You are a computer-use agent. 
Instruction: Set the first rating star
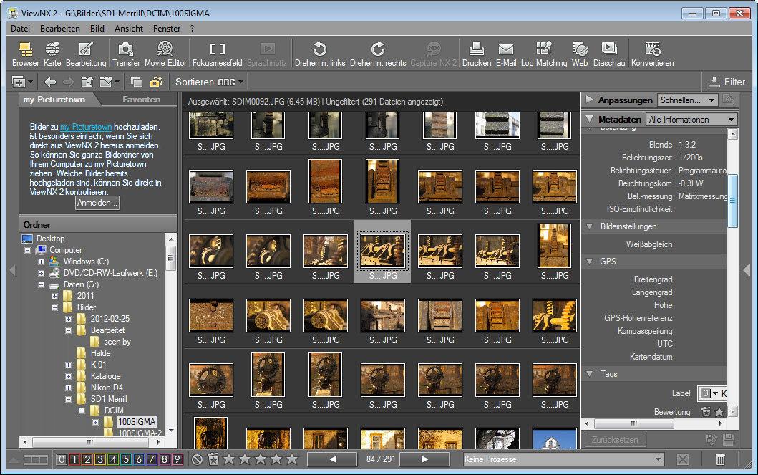(x=229, y=459)
